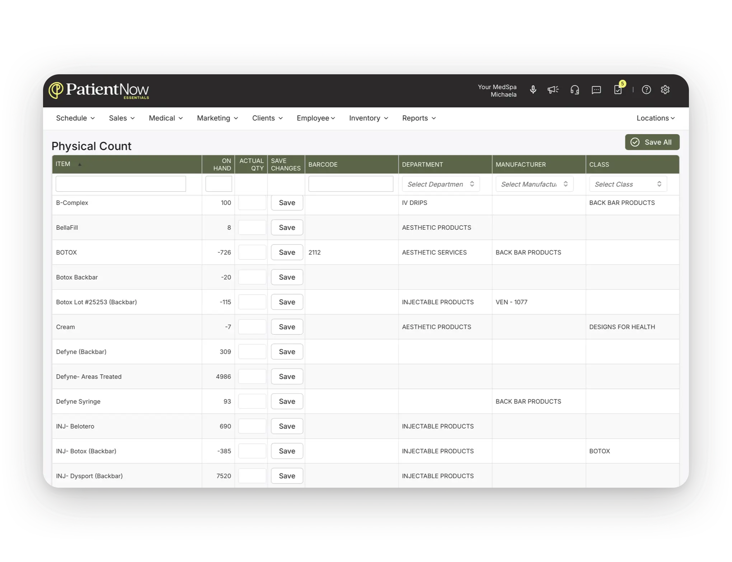Screen dimensions: 732x562
Task: Save the Botox Backbar row
Action: (x=287, y=277)
